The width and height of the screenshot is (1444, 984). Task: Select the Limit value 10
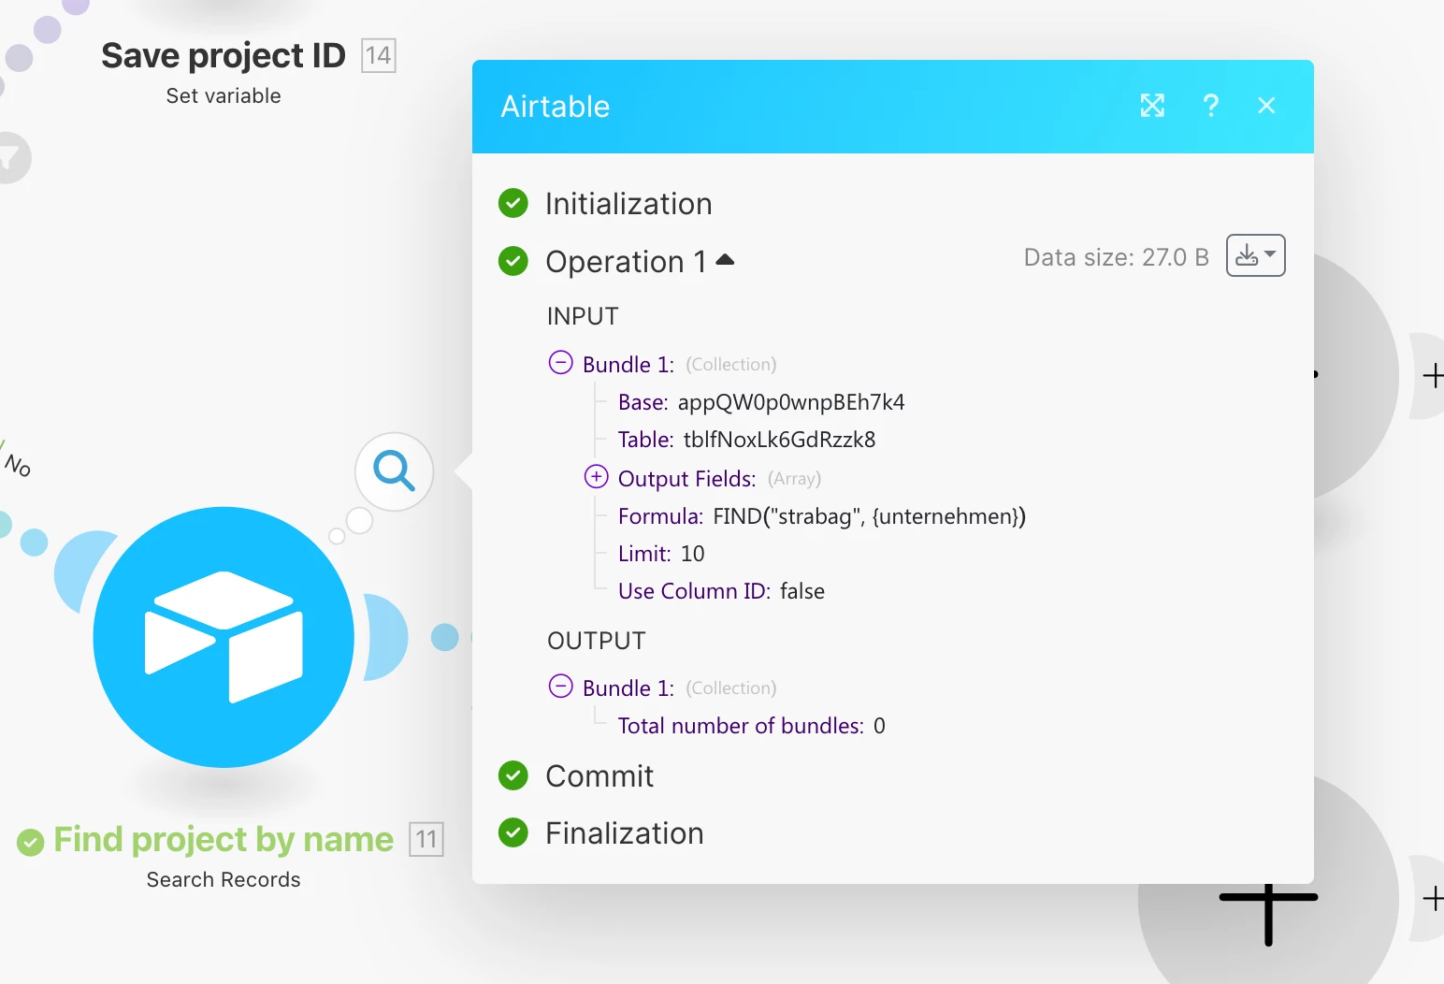click(x=692, y=554)
